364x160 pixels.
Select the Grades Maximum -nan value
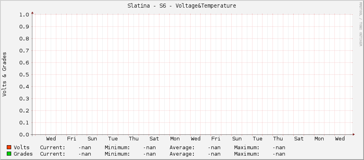coord(279,154)
